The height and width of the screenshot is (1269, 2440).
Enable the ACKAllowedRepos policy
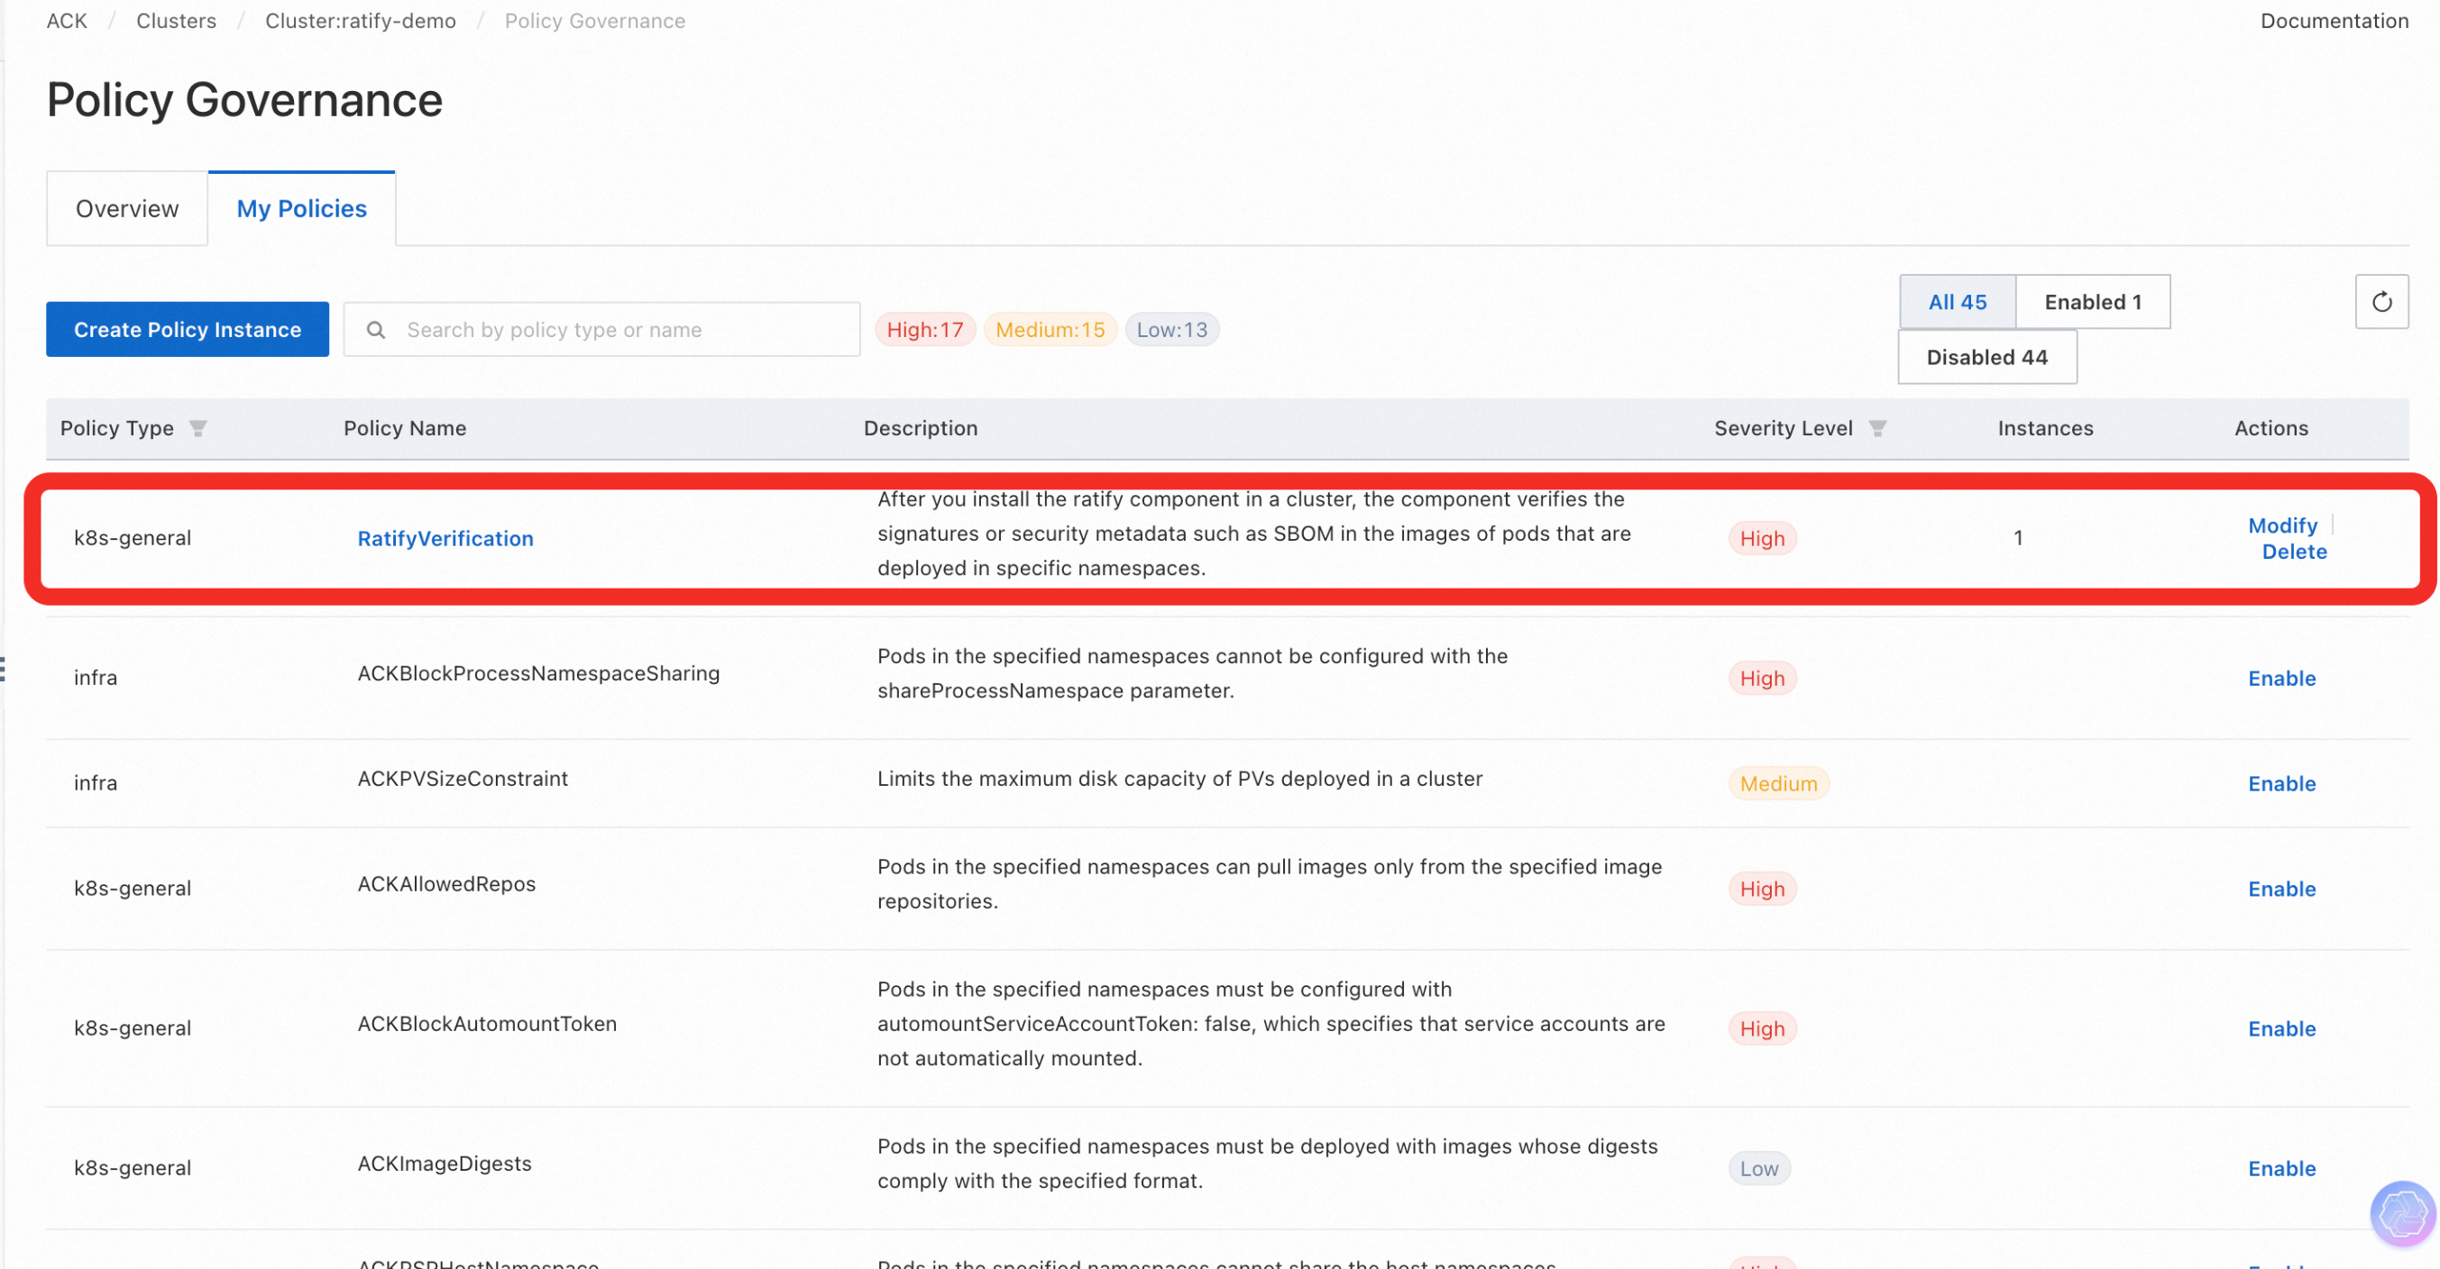[x=2282, y=889]
